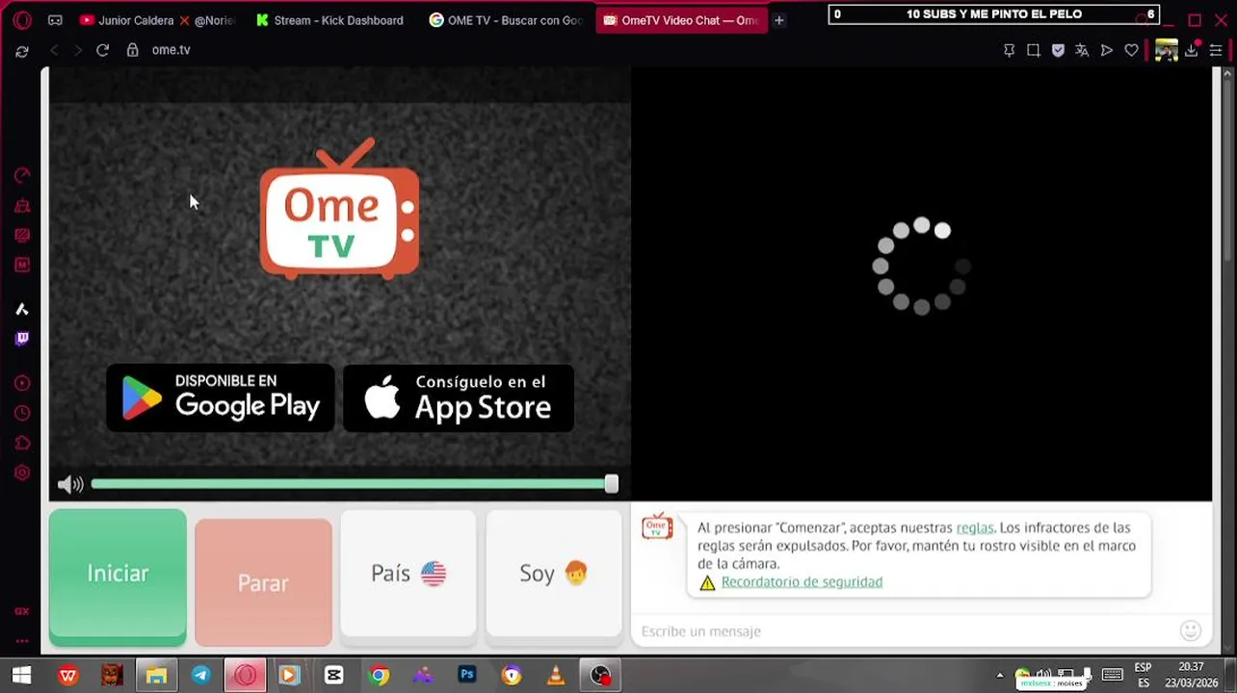Screen dimensions: 1237x693
Task: Open the History clock in the sidebar
Action: pos(22,413)
